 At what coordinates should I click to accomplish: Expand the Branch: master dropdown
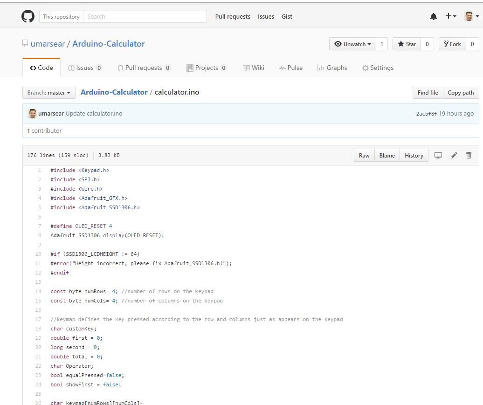tap(48, 92)
